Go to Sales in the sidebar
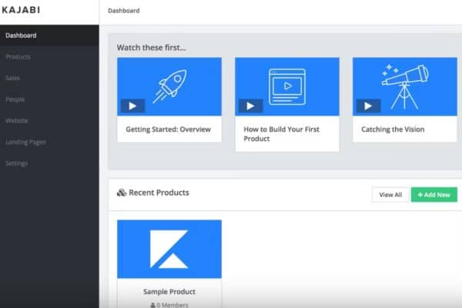Screen dimensions: 462x308 [49, 78]
